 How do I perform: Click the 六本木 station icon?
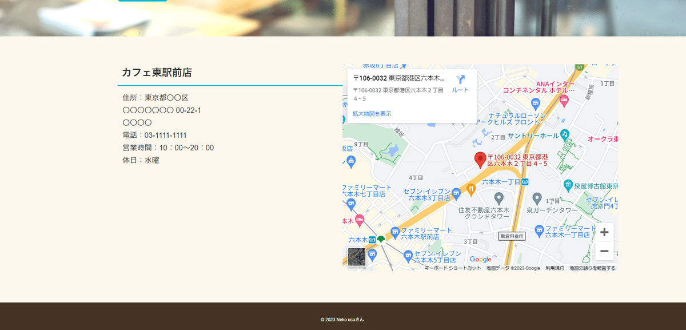(372, 239)
